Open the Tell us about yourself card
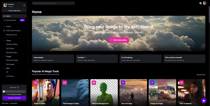Screen dimensions: 210x106 [184, 59]
